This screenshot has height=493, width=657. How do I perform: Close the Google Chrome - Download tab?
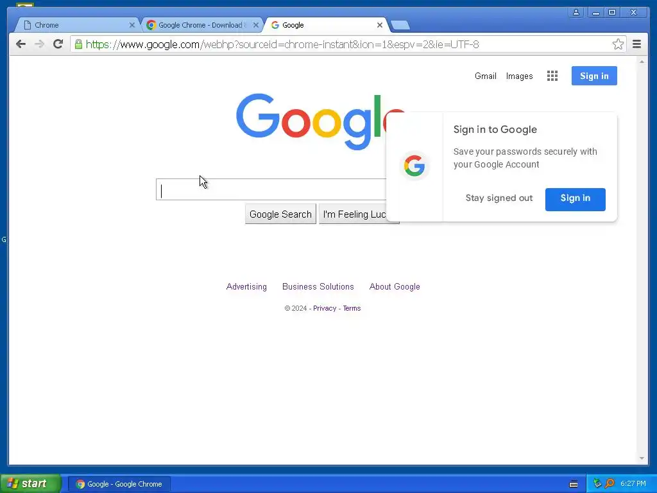click(x=256, y=25)
